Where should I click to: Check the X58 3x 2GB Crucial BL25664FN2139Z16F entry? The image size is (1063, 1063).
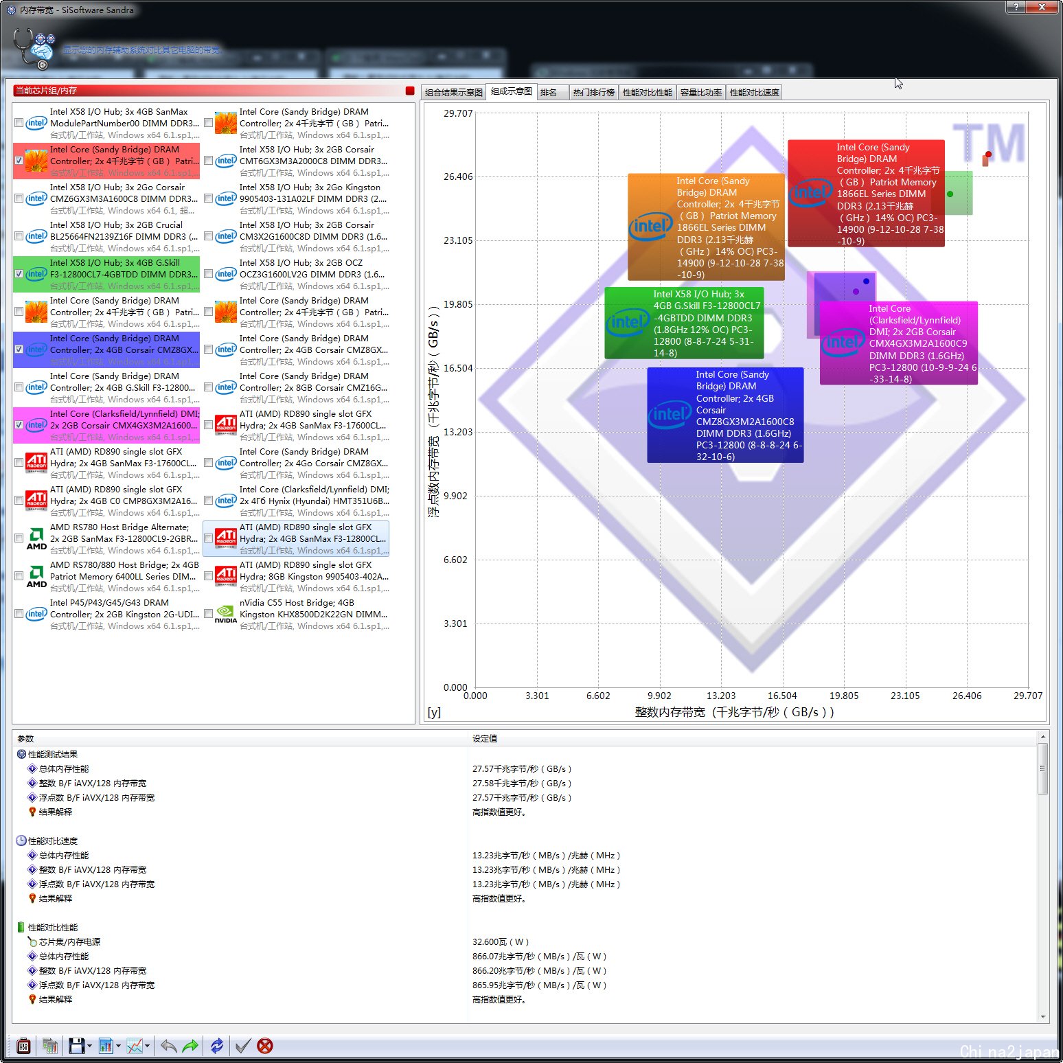point(19,236)
